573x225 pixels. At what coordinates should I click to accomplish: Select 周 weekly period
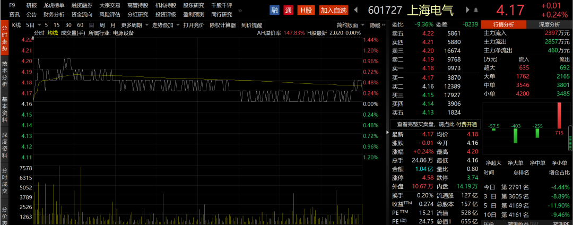tap(102, 25)
